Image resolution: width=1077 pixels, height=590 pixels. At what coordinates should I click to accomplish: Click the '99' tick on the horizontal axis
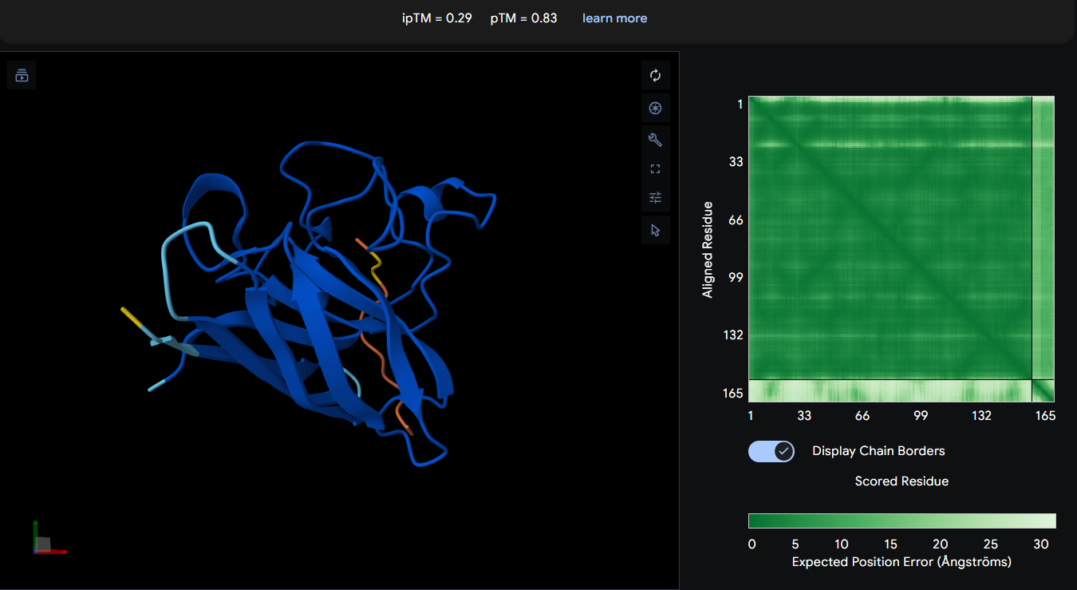[921, 416]
